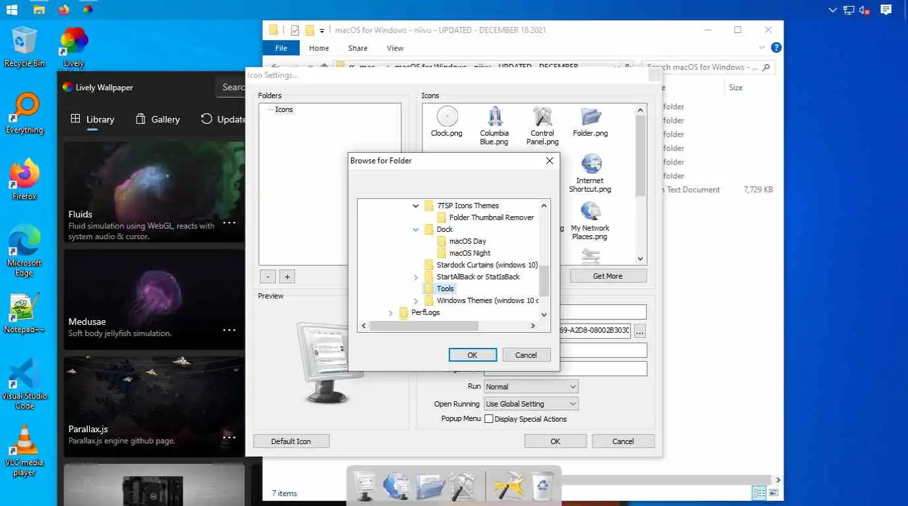This screenshot has width=908, height=506.
Task: Switch Explorer to details view
Action: tap(760, 493)
